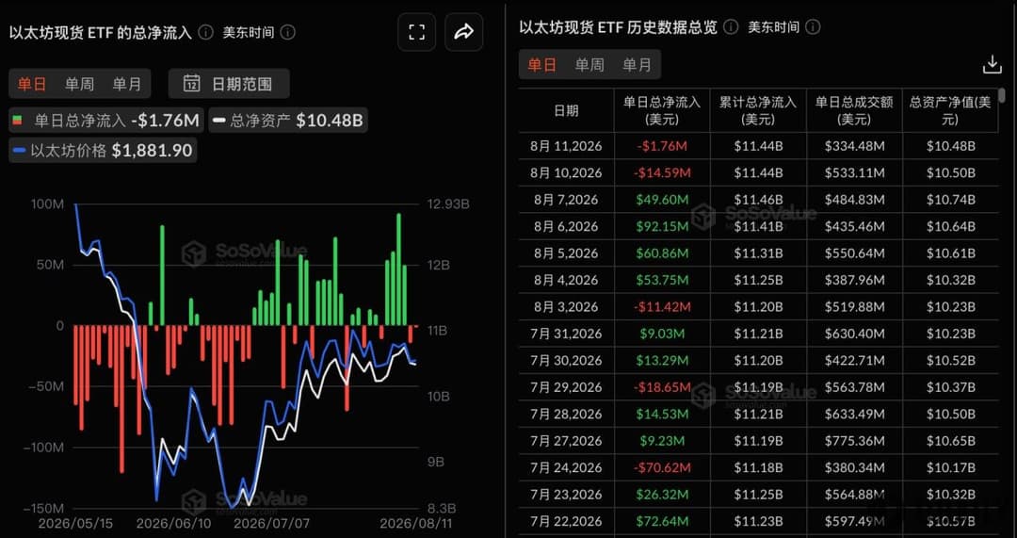Click the $72.64M net inflow cell
Image resolution: width=1017 pixels, height=538 pixels.
[662, 521]
